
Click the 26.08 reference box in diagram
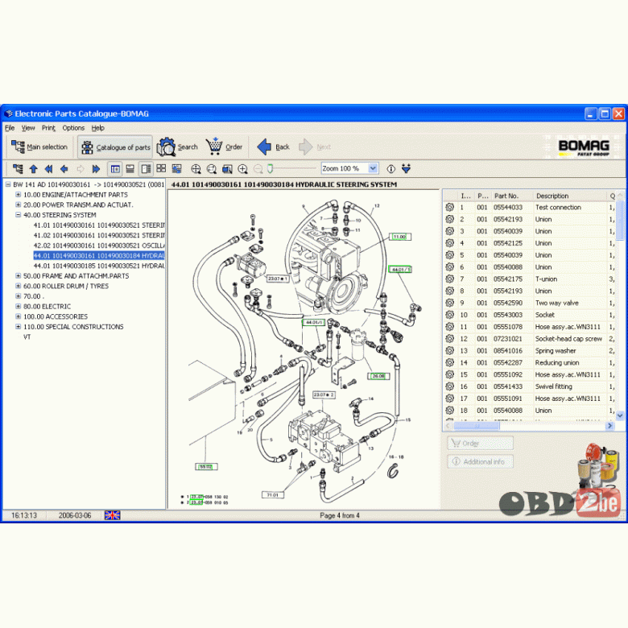coord(378,376)
